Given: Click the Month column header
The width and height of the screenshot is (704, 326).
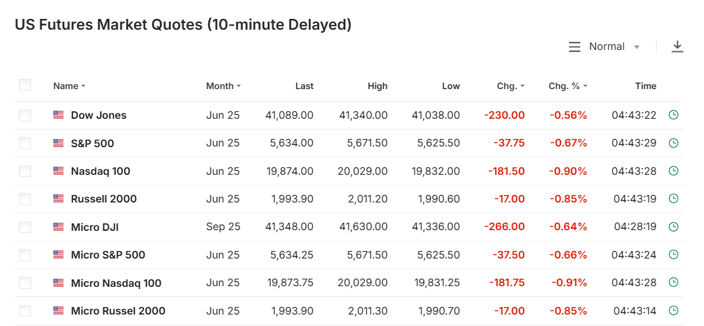Looking at the screenshot, I should [223, 86].
